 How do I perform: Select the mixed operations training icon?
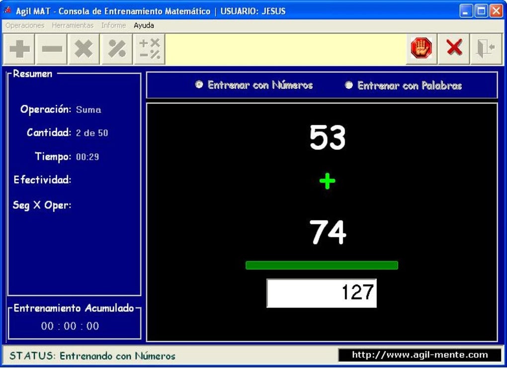[x=150, y=48]
